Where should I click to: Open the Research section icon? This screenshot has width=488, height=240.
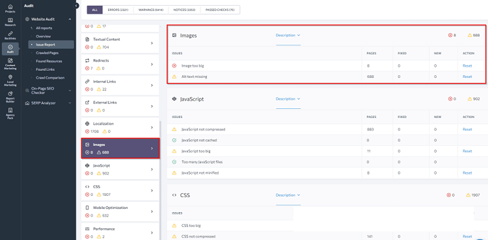click(10, 22)
